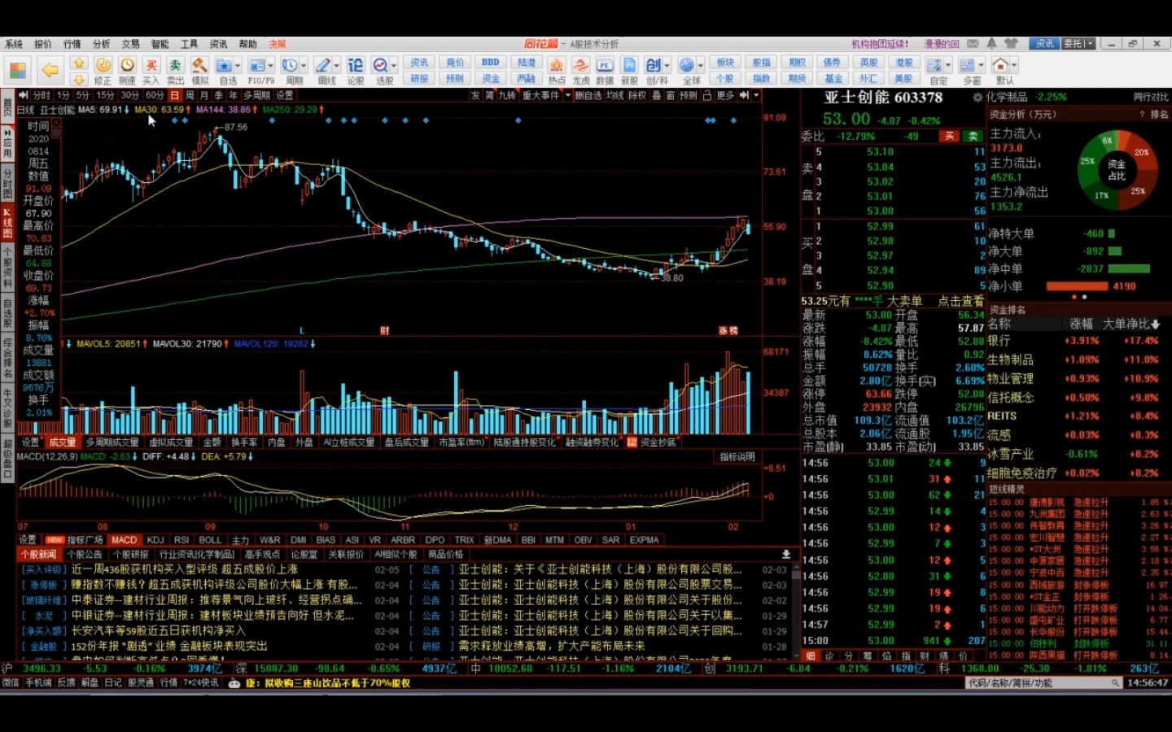Click the 同行对比 peer comparison link
Screen dimensions: 1172x732
pos(1151,97)
